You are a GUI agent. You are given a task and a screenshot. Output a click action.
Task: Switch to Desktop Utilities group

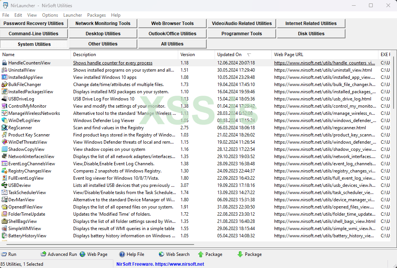click(x=103, y=34)
